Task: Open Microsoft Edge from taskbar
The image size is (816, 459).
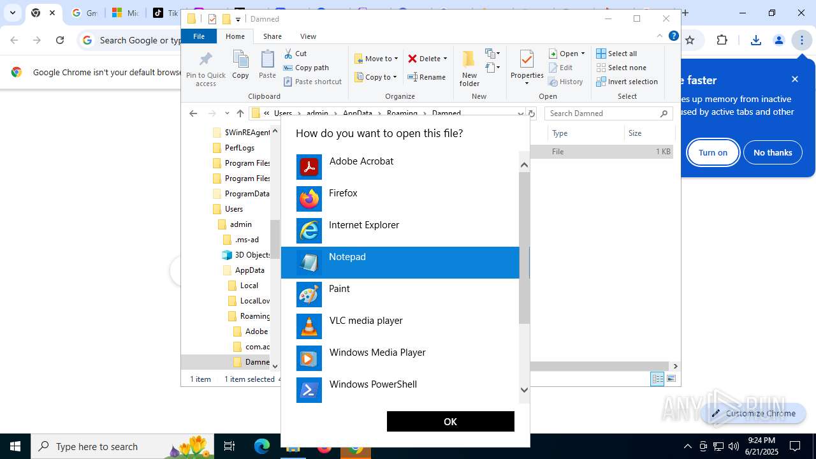Action: tap(262, 446)
